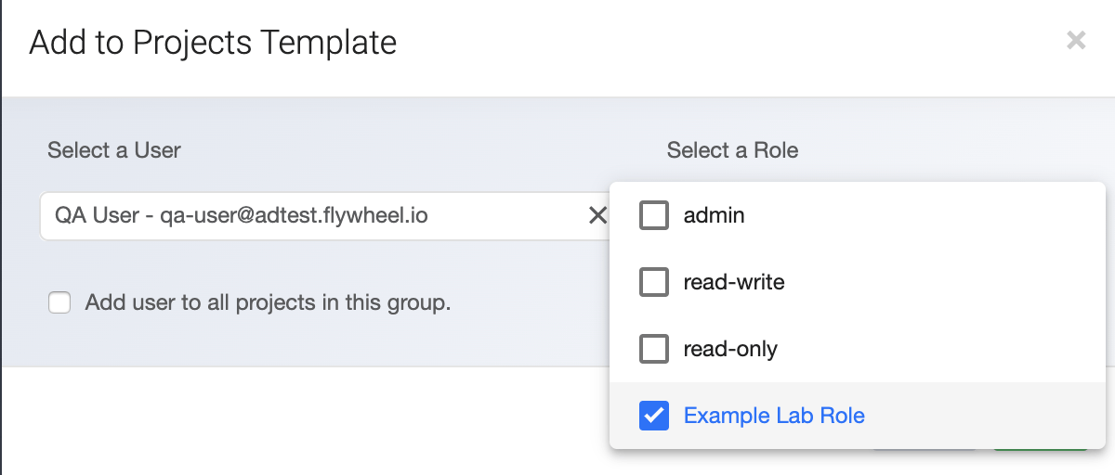1115x475 pixels.
Task: Tick the read-write role checkbox
Action: tap(654, 282)
